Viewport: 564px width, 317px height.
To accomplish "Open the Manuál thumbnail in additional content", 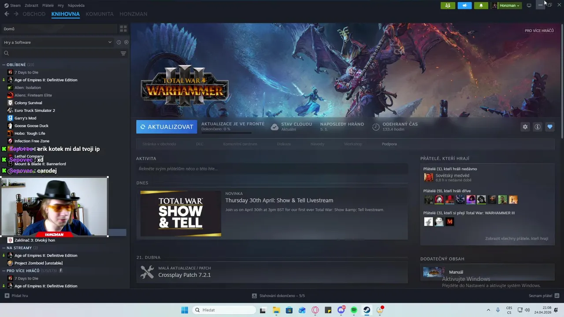I will tap(434, 272).
